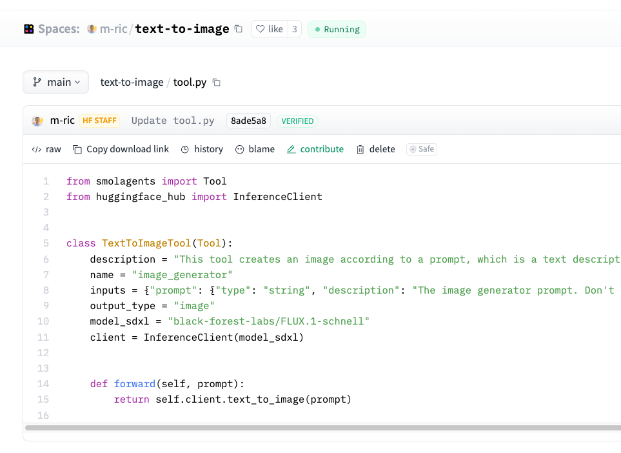Click m-ric avatar next to Spaces
The height and width of the screenshot is (453, 621).
(x=92, y=29)
